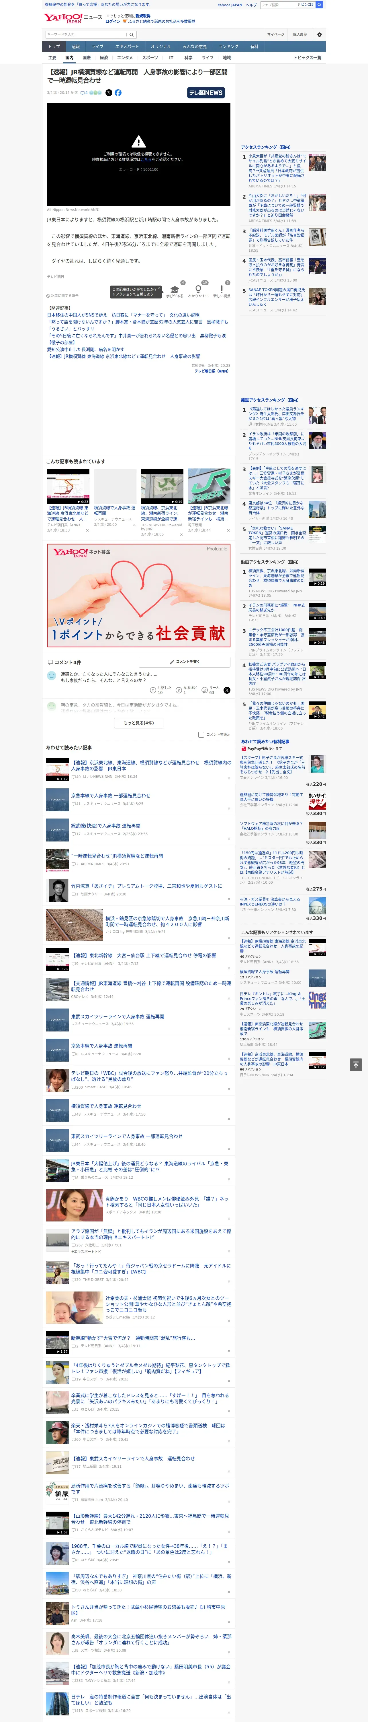Viewport: 368px width, 1722px height.
Task: Open the テレビ朝日系（ANN） source link
Action: (x=212, y=371)
